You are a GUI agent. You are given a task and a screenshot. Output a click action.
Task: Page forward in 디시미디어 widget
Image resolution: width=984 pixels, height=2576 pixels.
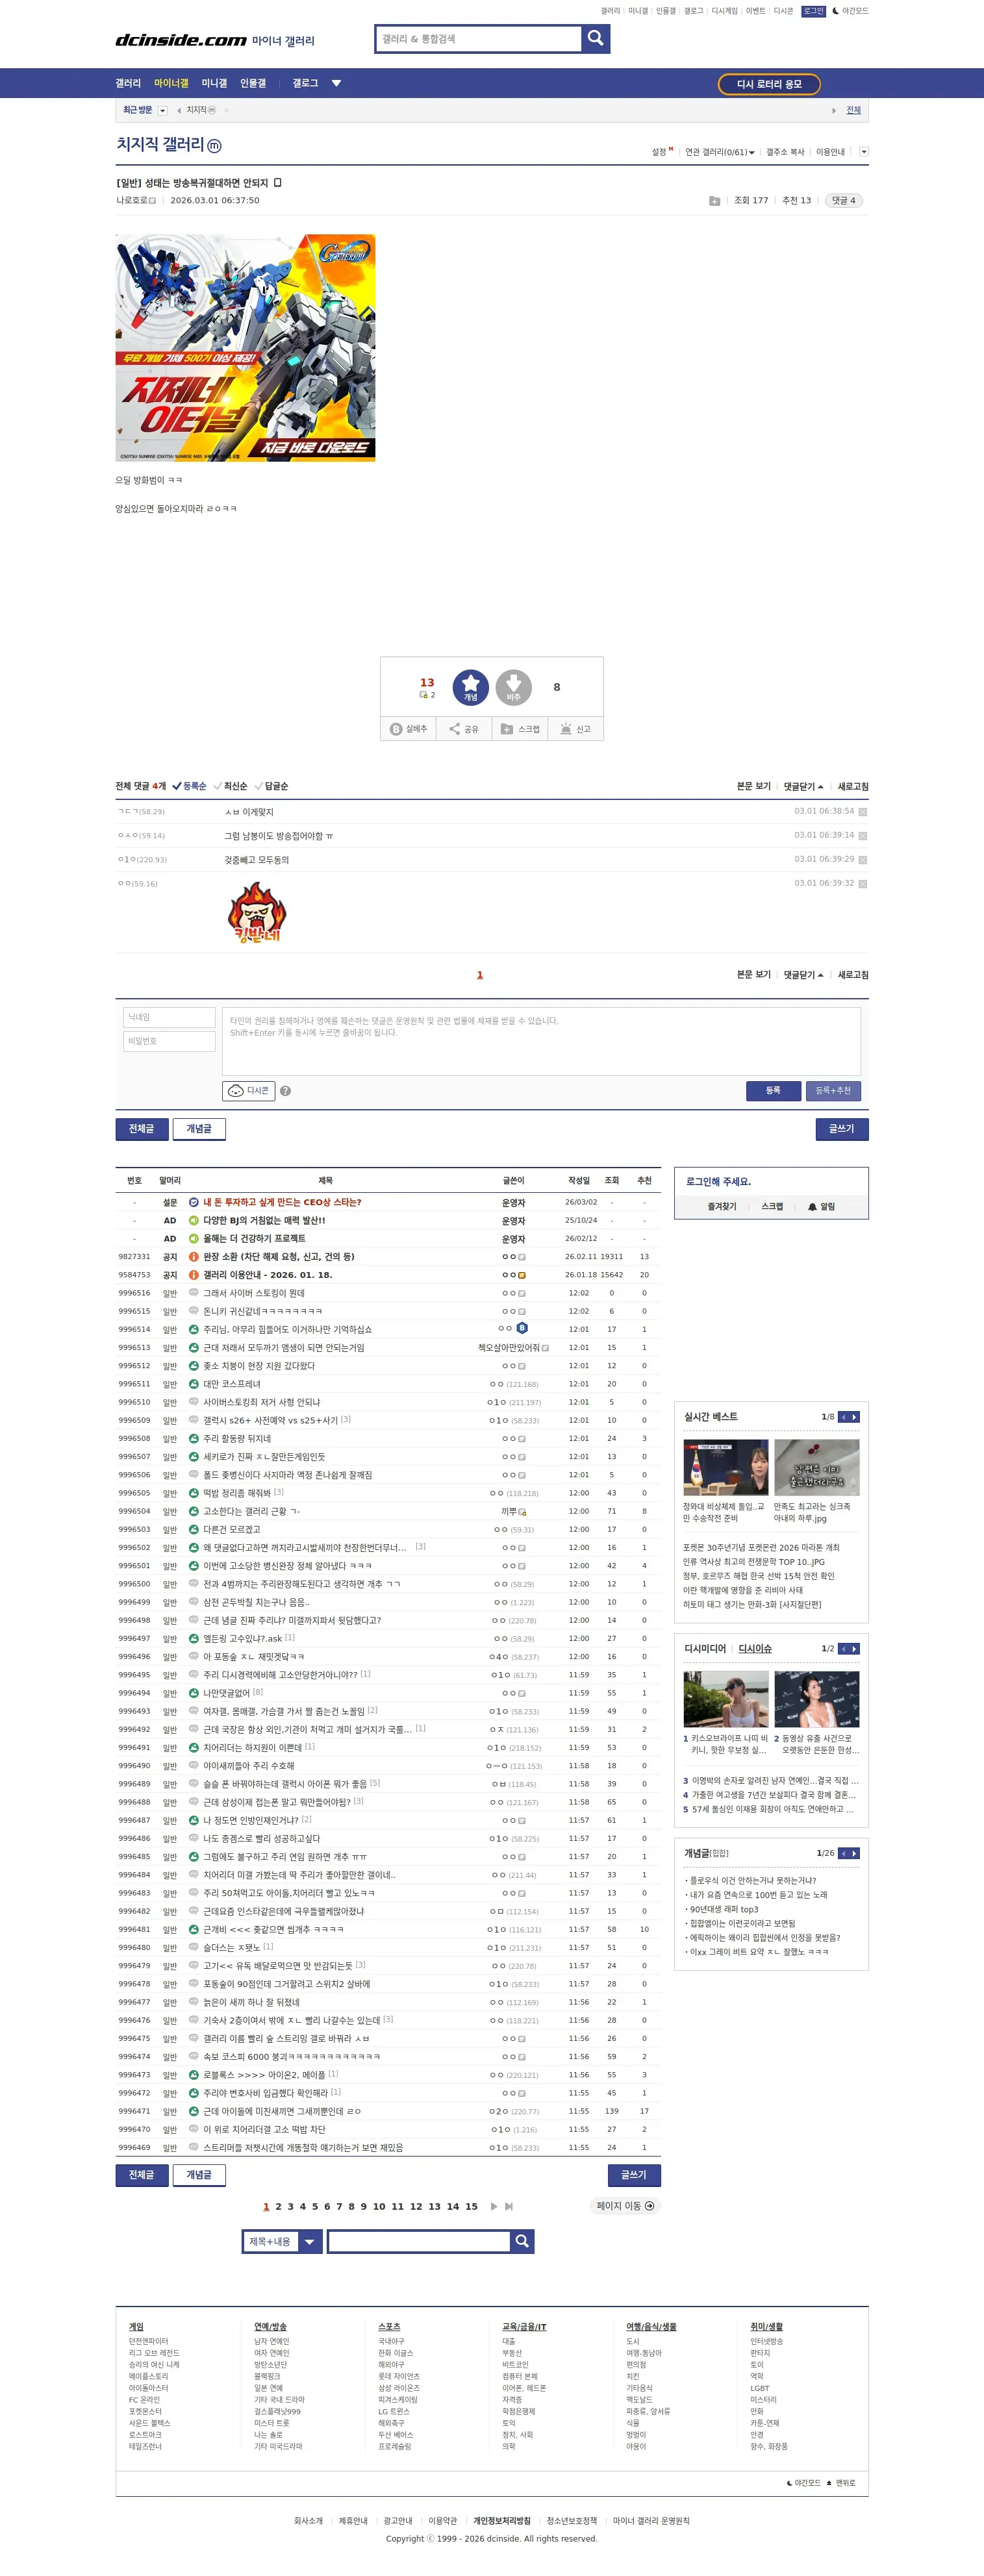(x=854, y=1649)
